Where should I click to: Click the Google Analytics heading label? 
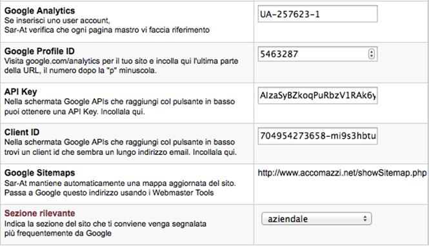pyautogui.click(x=39, y=11)
